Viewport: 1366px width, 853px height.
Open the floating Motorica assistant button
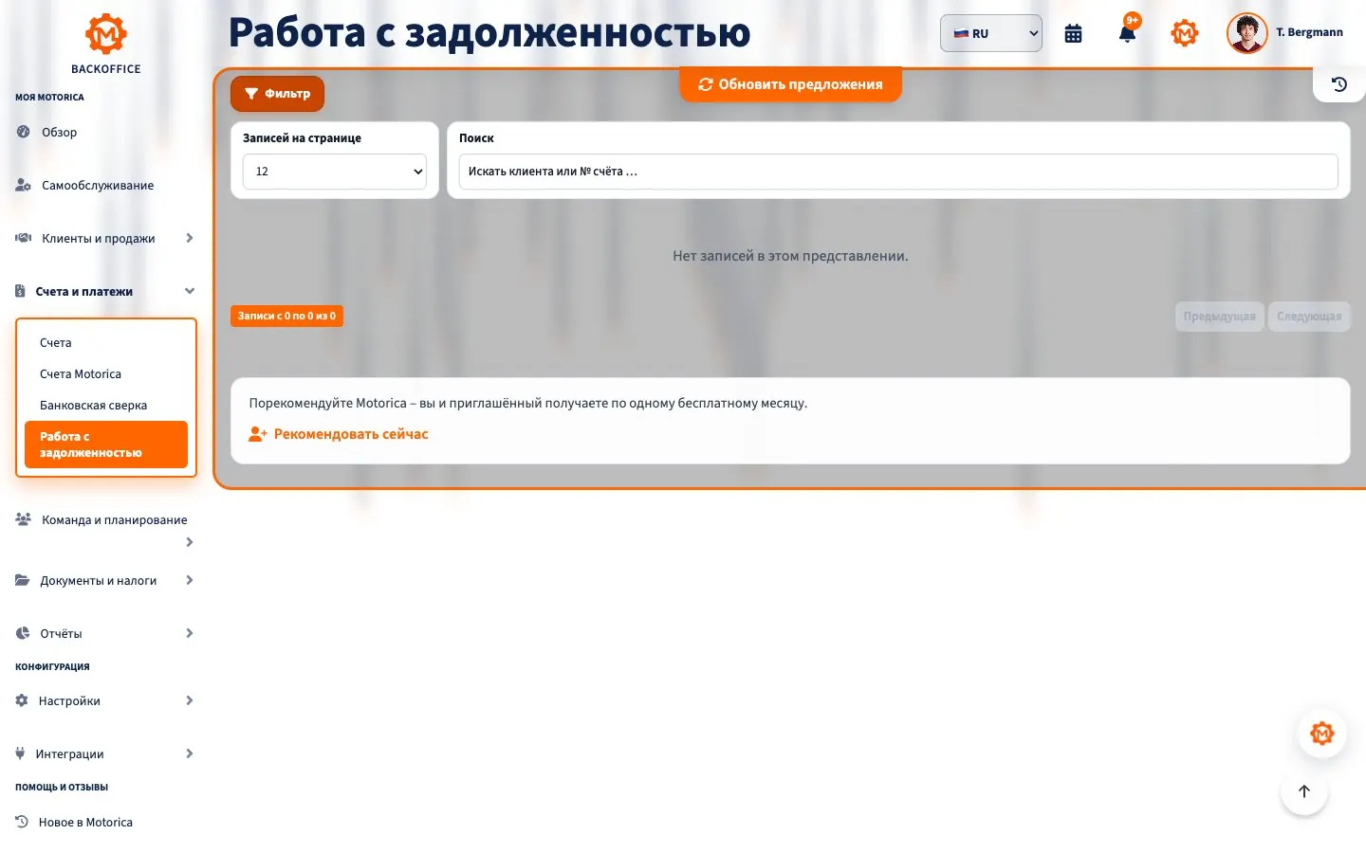(x=1322, y=734)
